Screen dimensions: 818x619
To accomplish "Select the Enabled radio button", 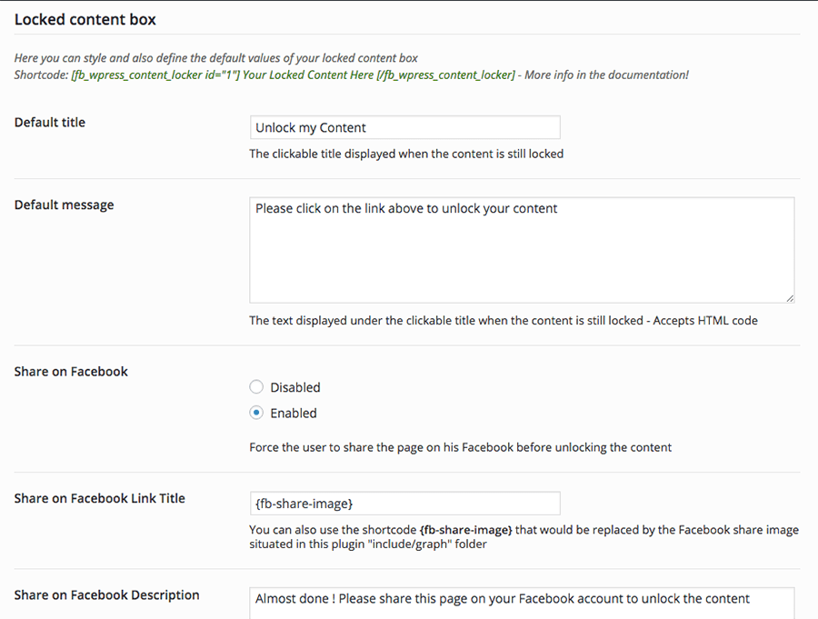I will 256,413.
